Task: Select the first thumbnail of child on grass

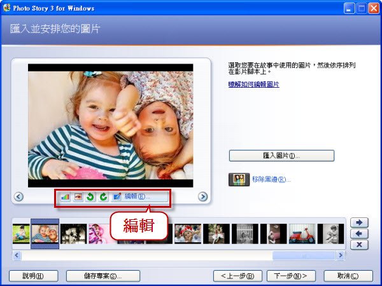Action: click(x=21, y=234)
